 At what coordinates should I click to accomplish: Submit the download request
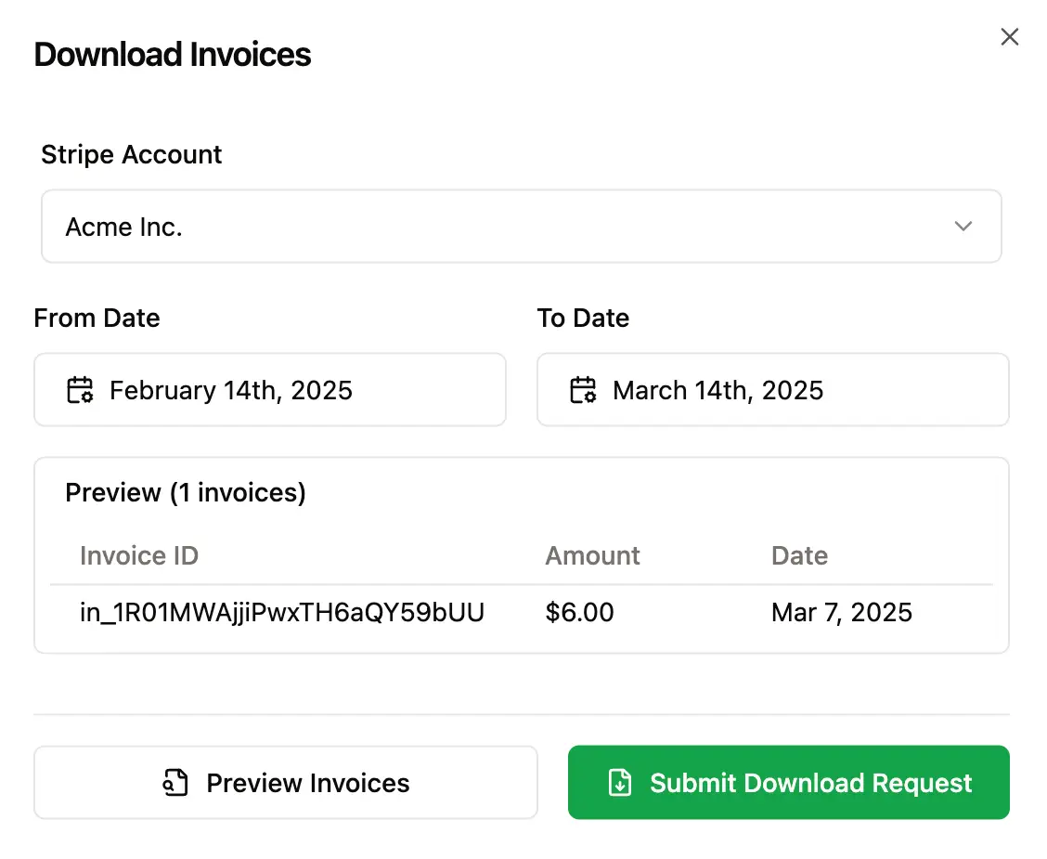pos(788,783)
